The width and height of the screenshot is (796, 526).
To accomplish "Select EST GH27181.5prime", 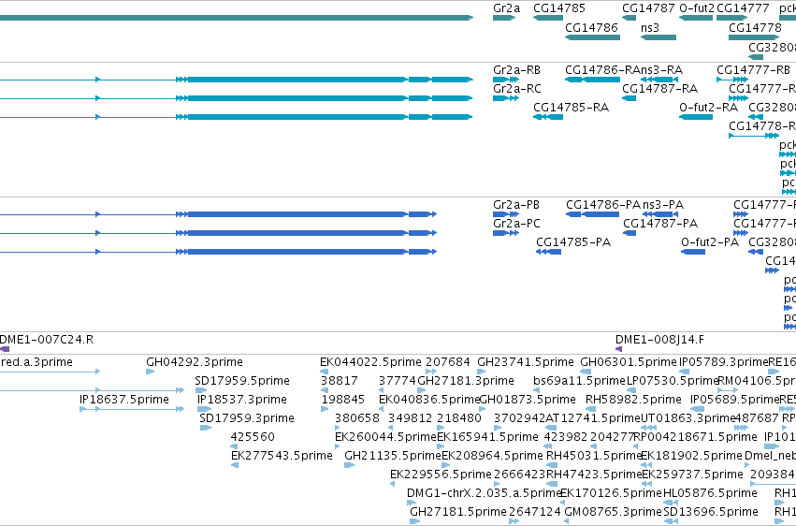I will [x=458, y=512].
